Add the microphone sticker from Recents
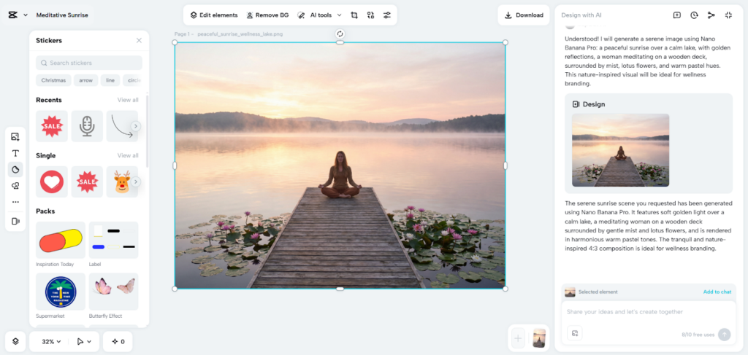This screenshot has width=748, height=355. click(87, 126)
